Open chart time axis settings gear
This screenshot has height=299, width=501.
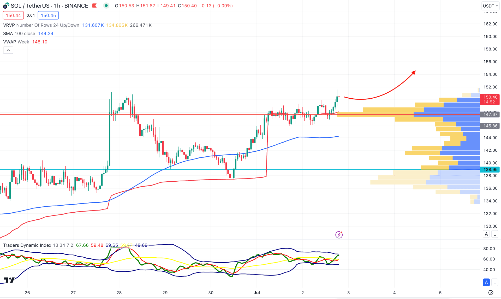[491, 293]
